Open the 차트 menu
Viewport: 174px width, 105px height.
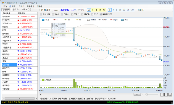click(x=12, y=6)
